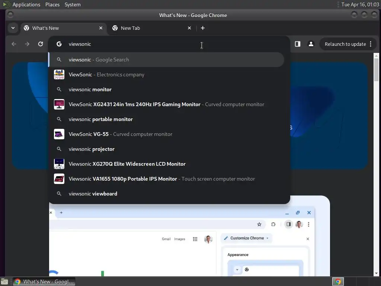Click pencil icon beside Customize Chrome
Viewport: 381px width, 286px height.
tap(226, 238)
